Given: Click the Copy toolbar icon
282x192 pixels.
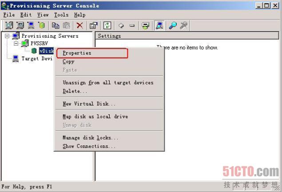Looking at the screenshot, I should (56, 26).
